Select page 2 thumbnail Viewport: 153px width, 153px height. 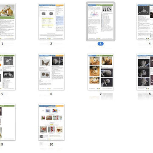pyautogui.click(x=51, y=22)
